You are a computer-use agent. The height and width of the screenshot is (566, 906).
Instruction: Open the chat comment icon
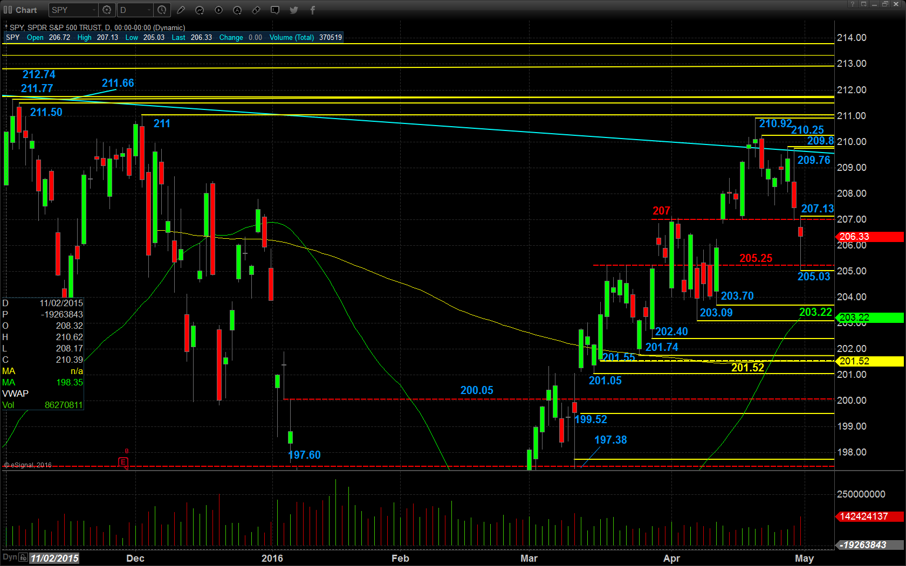275,10
